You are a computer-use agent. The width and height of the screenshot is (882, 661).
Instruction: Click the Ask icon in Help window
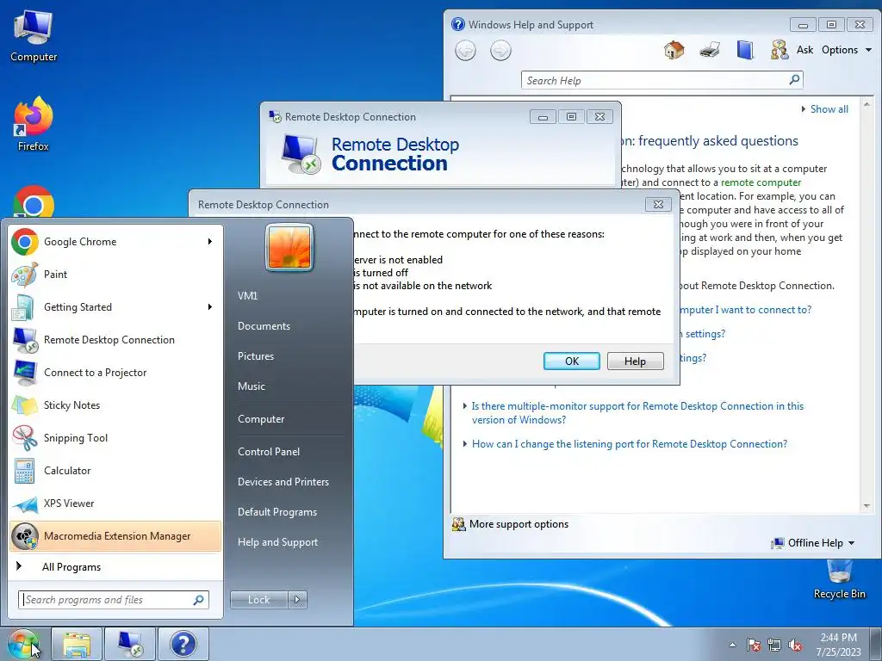tap(780, 50)
